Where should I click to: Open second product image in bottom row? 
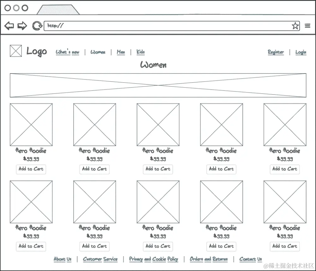tap(94, 202)
